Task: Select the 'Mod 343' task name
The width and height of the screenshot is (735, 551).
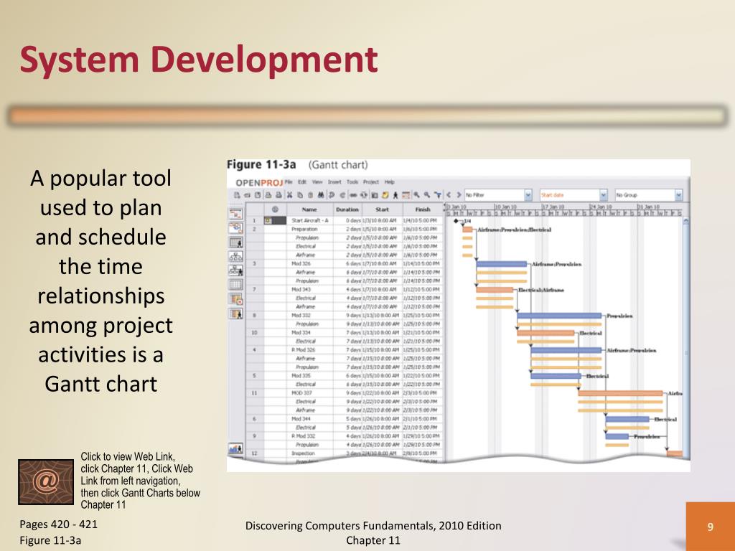Action: tap(301, 290)
